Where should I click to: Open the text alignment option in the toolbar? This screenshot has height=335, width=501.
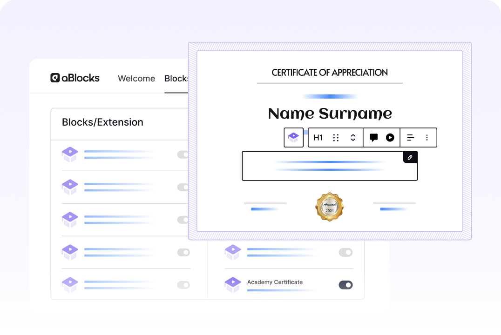(x=411, y=138)
